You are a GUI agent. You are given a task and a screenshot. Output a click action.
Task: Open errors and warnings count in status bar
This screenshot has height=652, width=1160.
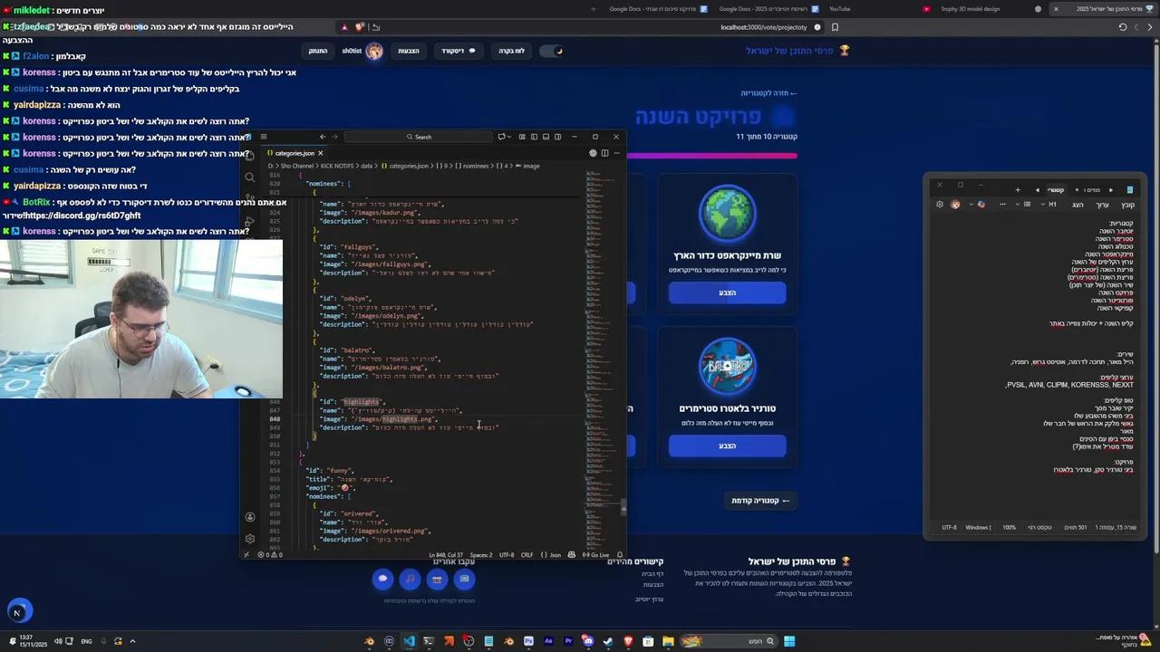pos(270,555)
